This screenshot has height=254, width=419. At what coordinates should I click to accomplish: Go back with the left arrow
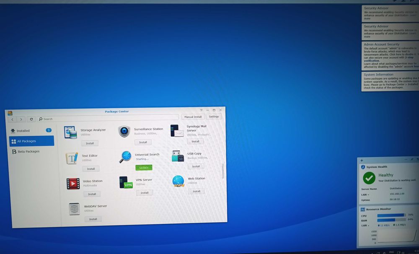click(x=12, y=119)
